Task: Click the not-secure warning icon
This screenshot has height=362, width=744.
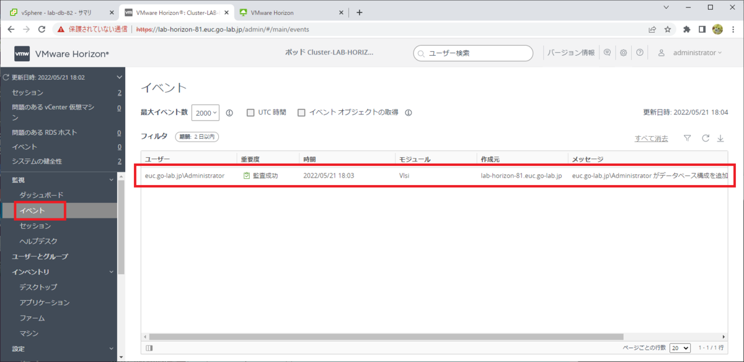Action: pyautogui.click(x=61, y=29)
